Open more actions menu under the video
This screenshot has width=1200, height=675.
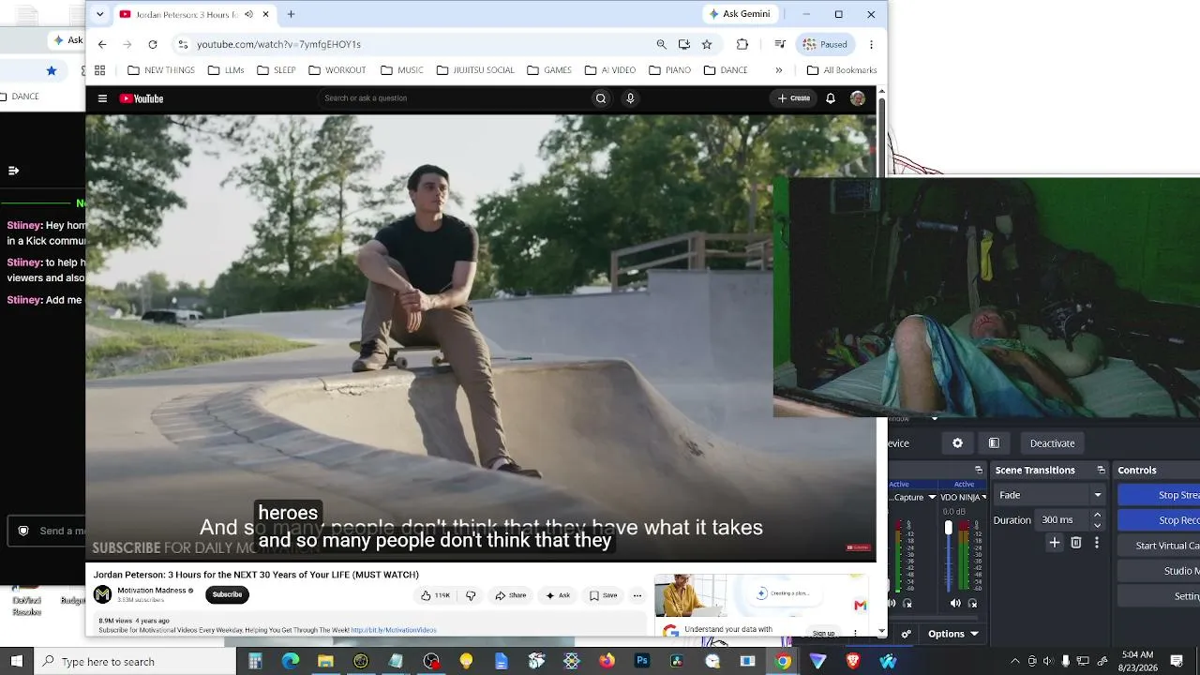click(637, 595)
